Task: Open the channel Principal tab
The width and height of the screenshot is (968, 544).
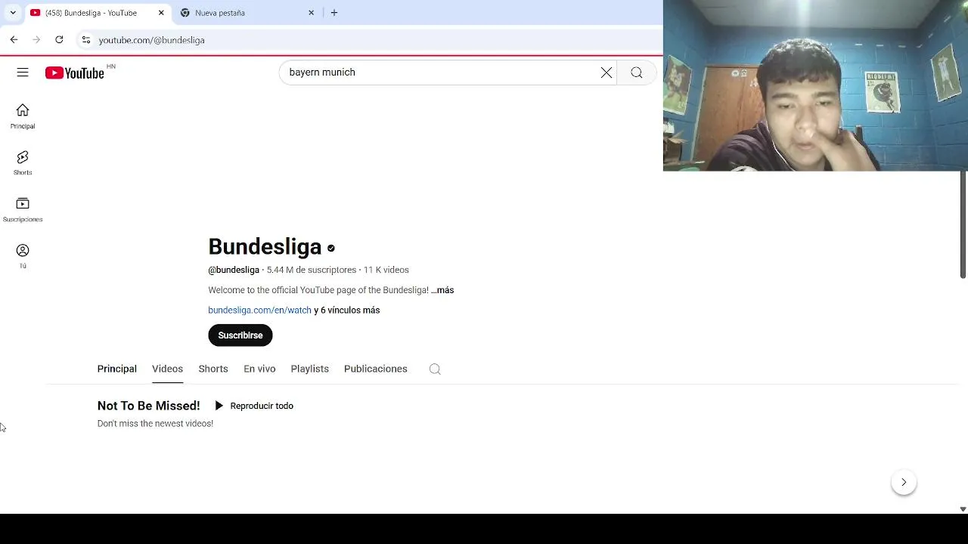Action: (x=117, y=369)
